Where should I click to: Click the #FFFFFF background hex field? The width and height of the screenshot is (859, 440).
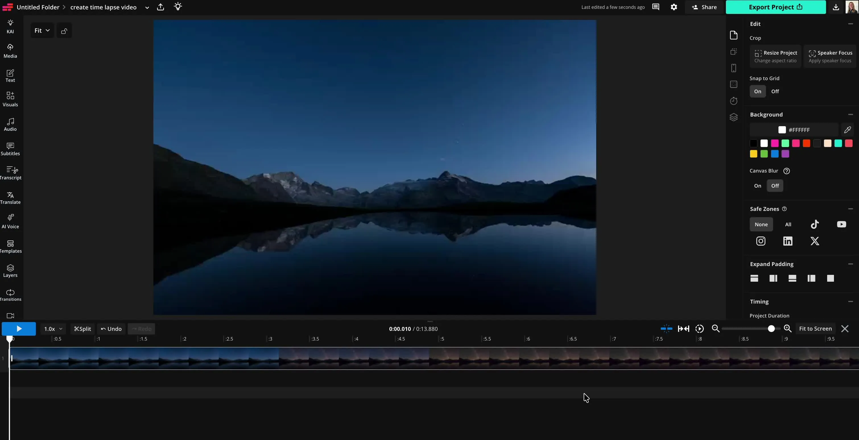pos(794,130)
